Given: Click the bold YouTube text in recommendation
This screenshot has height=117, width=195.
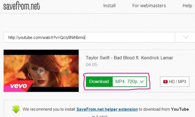Looking at the screenshot, I should 180,109.
